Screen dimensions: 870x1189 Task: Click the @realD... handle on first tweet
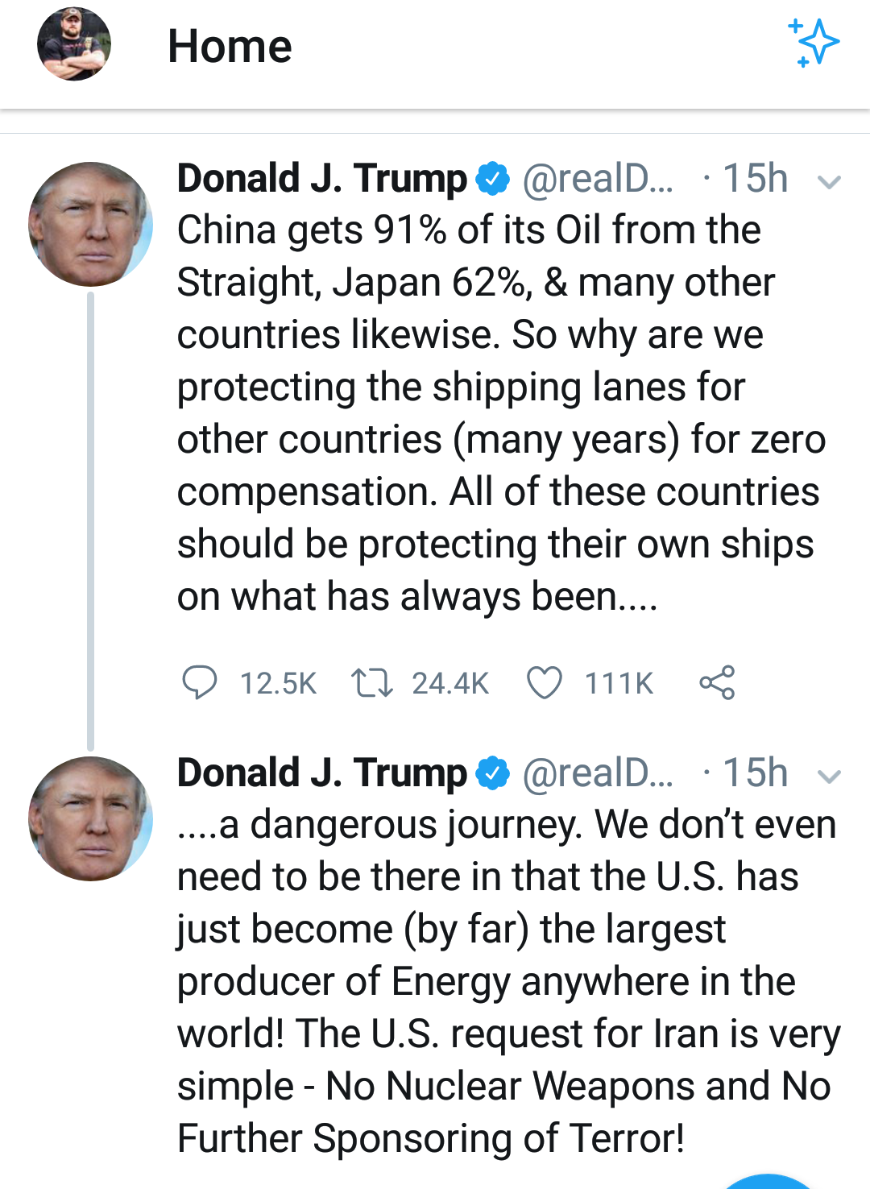[597, 179]
